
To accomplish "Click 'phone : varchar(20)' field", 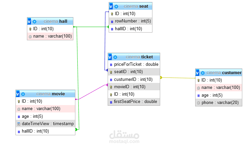I will tap(219, 103).
